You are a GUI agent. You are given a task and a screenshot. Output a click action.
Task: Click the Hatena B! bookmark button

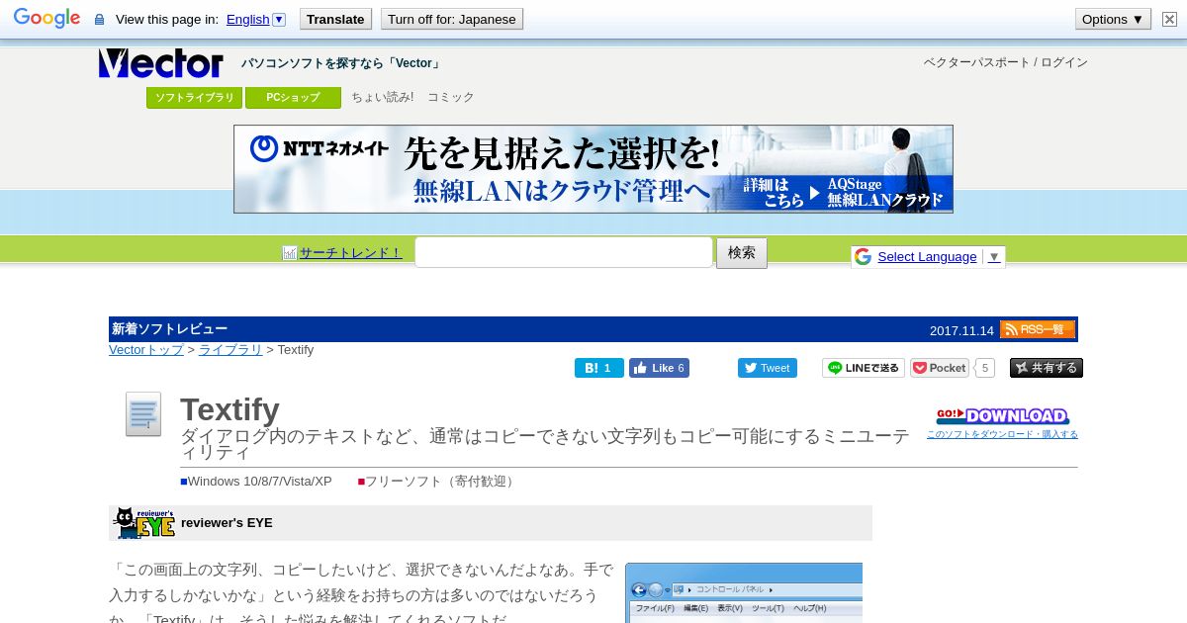599,368
